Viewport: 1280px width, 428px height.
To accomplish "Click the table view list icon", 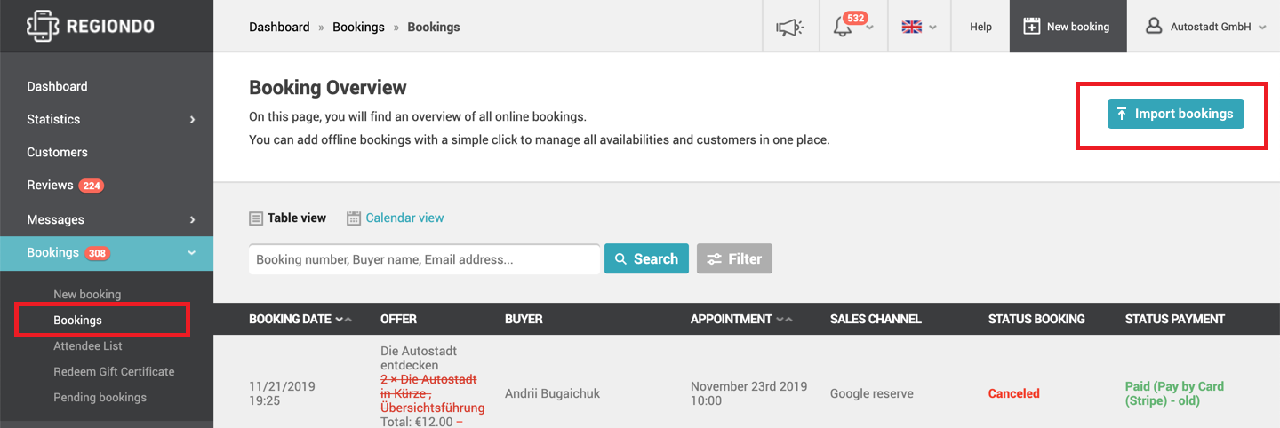I will 256,218.
